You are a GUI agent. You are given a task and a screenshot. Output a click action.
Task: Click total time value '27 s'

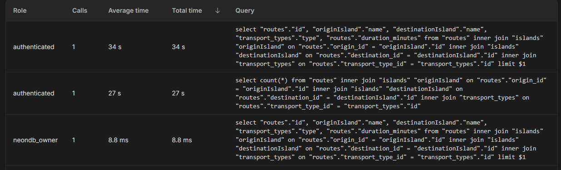click(x=178, y=93)
